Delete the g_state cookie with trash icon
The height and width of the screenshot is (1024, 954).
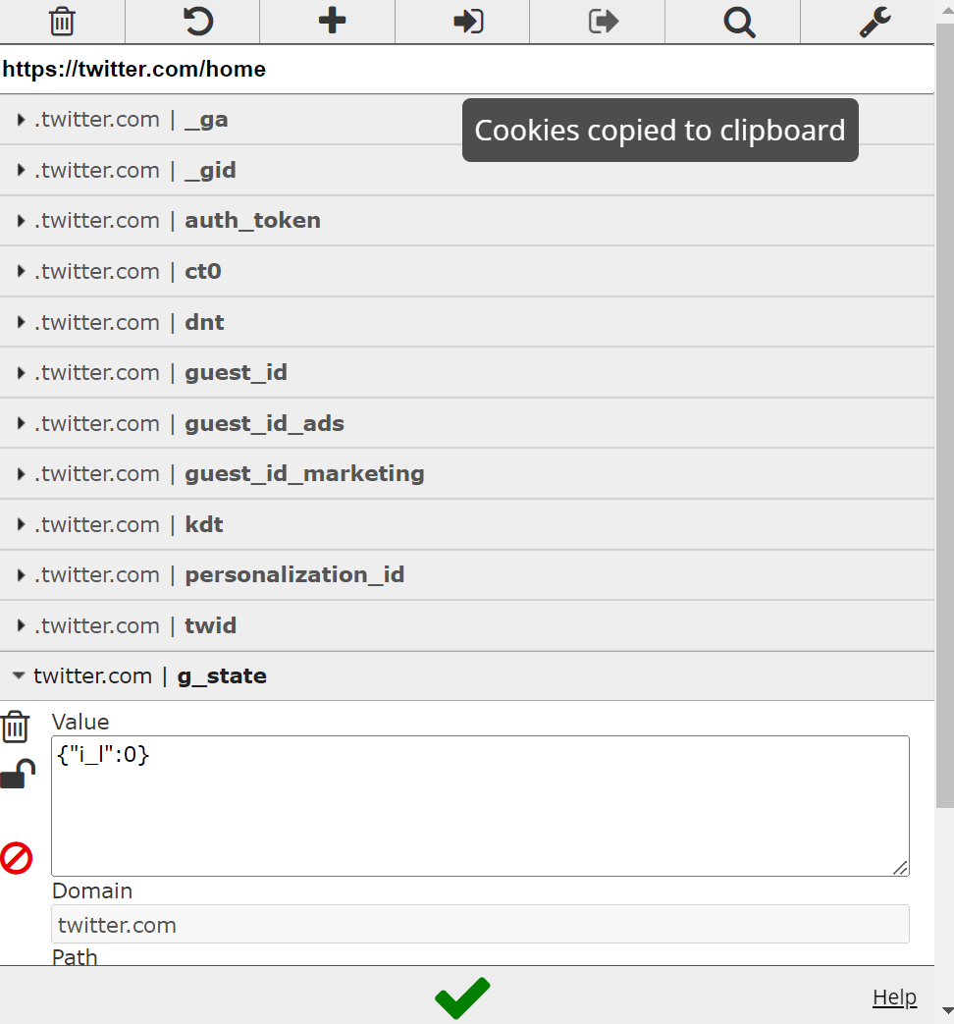[16, 728]
